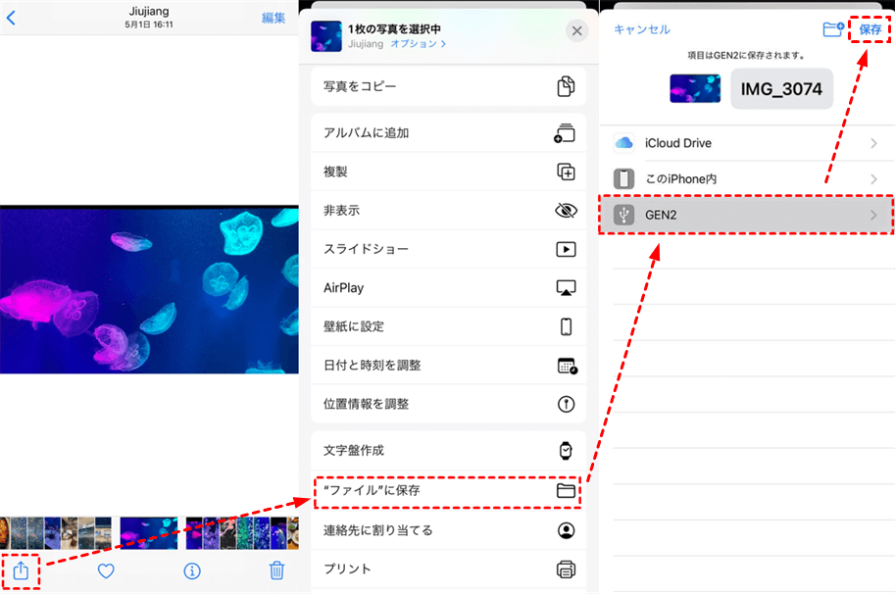Tap the 非表示 hide eye icon

[566, 211]
